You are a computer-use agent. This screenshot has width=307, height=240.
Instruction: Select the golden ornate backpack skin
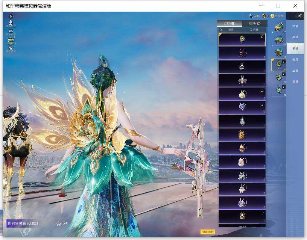tap(242, 135)
